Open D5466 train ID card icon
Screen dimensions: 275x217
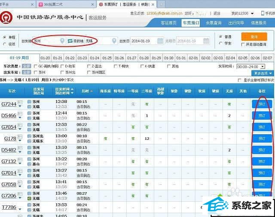(20, 113)
